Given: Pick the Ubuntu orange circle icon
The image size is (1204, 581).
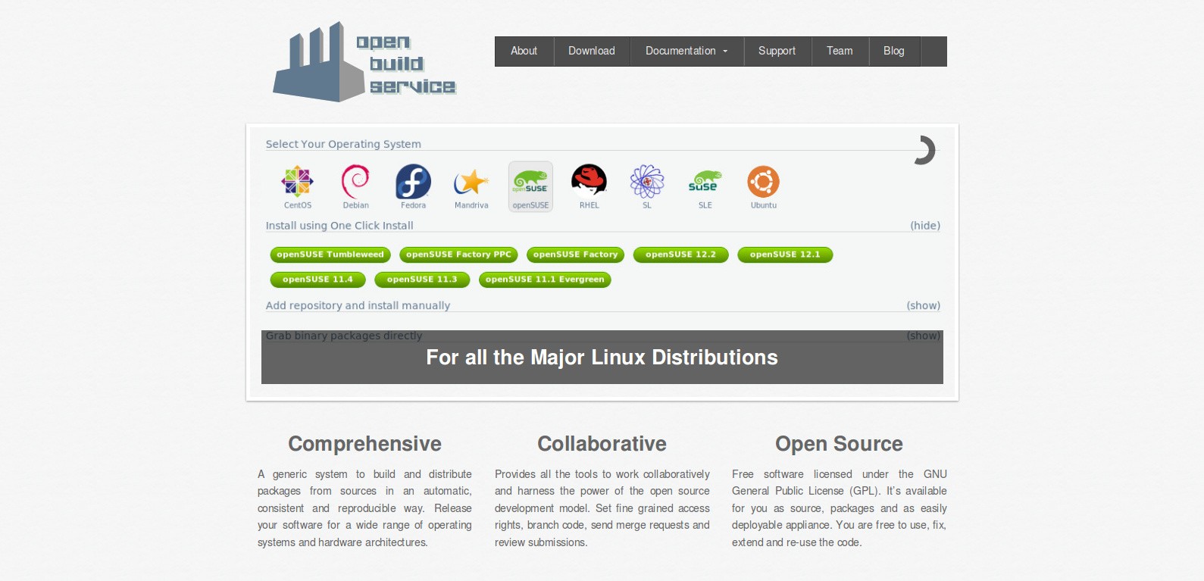Looking at the screenshot, I should coord(763,183).
